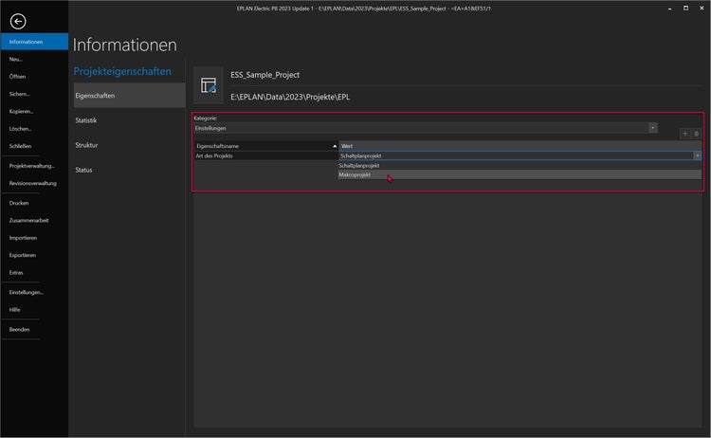
Task: Click Beenden to exit the application
Action: pos(19,329)
